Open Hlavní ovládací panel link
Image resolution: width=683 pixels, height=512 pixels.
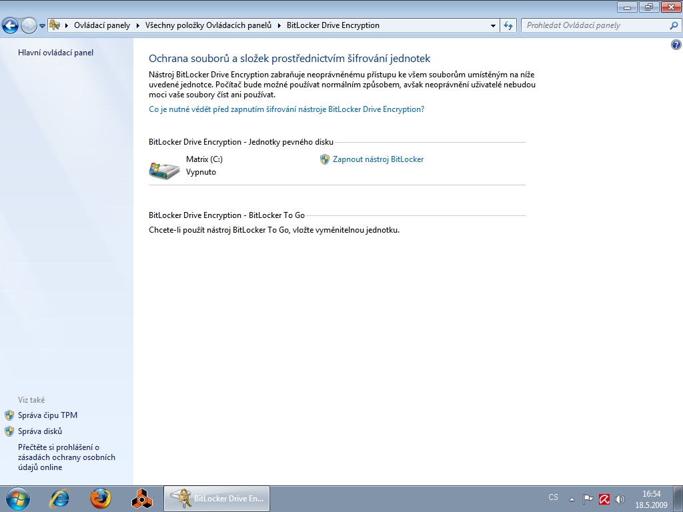pos(56,53)
